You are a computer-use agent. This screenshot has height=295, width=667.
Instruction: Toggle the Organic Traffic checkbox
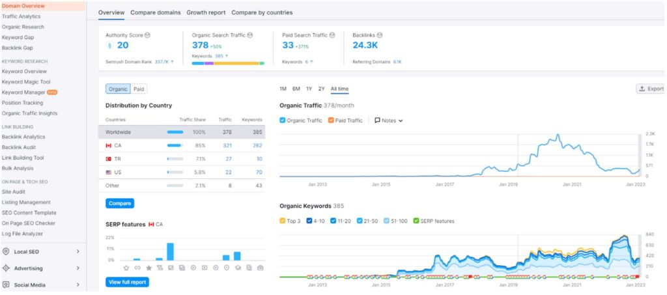point(283,120)
